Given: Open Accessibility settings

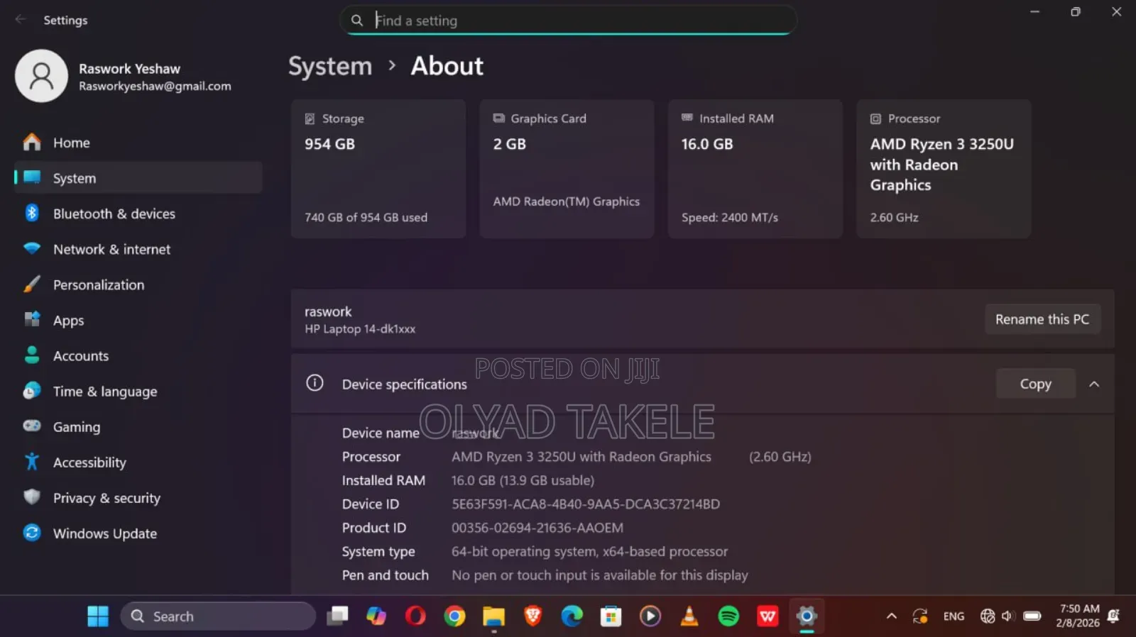Looking at the screenshot, I should coord(138,462).
